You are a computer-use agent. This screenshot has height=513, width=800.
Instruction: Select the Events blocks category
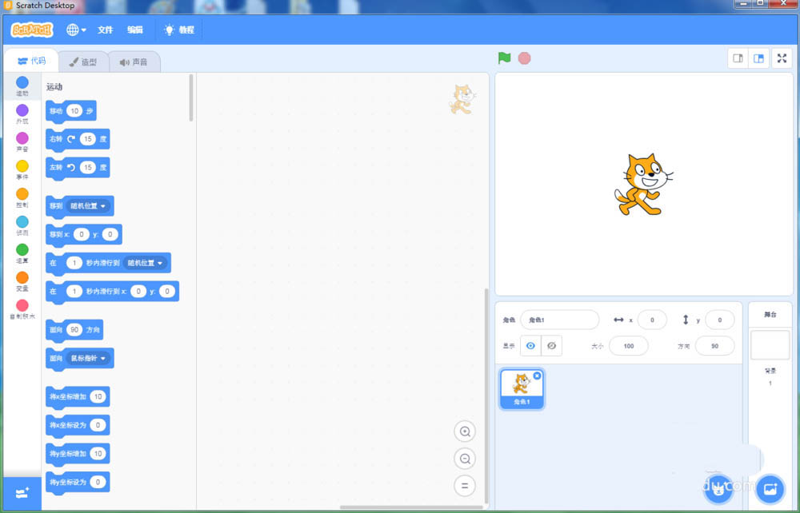pyautogui.click(x=21, y=170)
